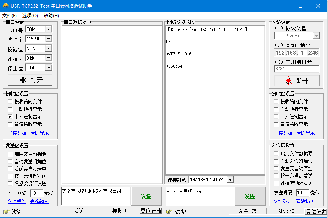Toggle 十六进制显示 checkbox in left receive settings
328x218 pixels.
10,116
